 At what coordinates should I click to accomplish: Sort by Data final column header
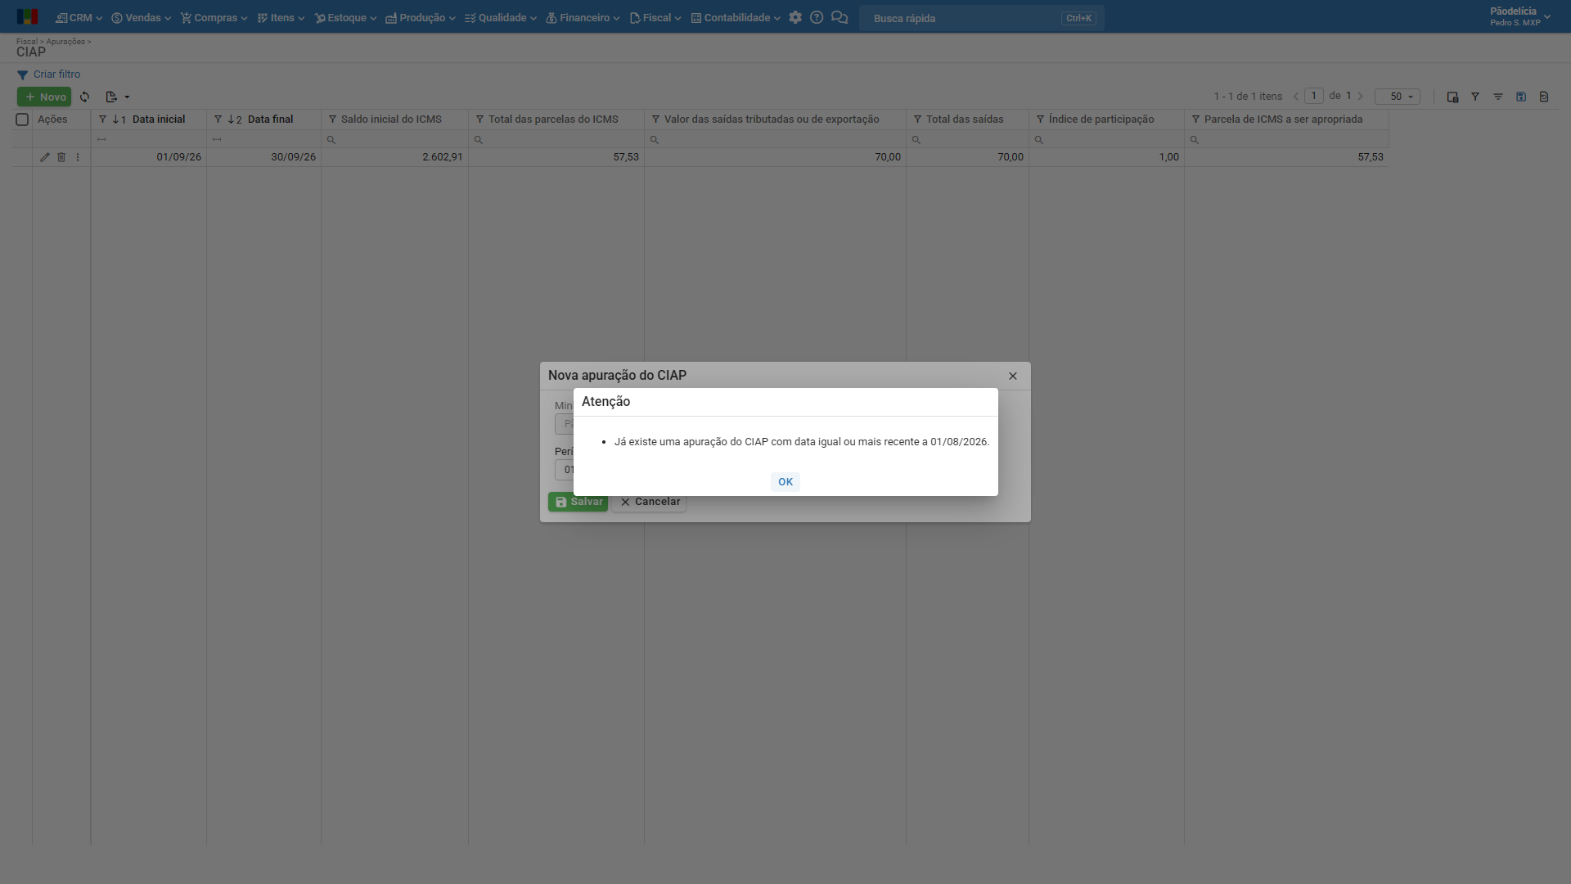point(270,120)
